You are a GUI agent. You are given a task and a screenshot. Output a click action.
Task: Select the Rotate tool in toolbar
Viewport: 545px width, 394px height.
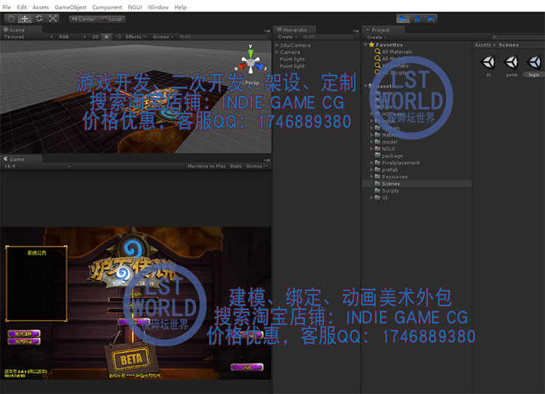(39, 19)
